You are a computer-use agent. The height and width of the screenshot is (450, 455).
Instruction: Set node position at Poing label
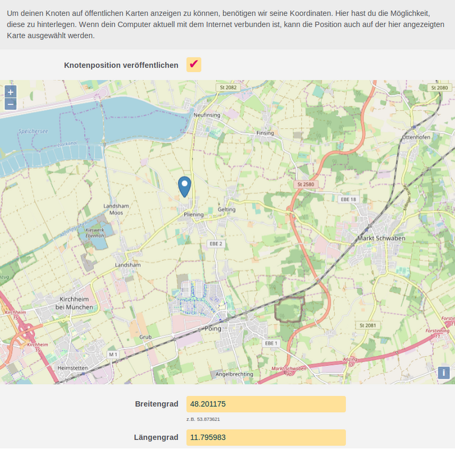tap(212, 329)
